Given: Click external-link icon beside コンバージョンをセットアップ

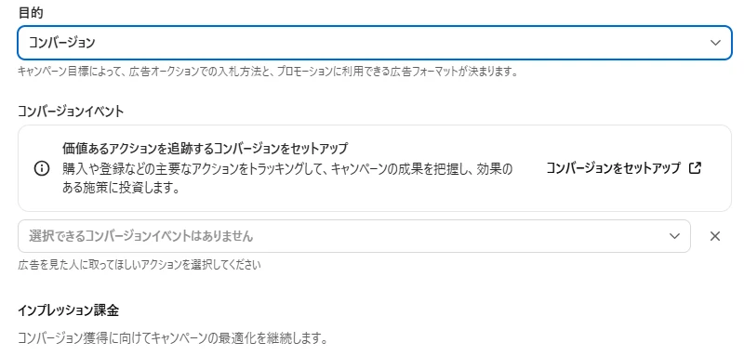Looking at the screenshot, I should tap(695, 168).
